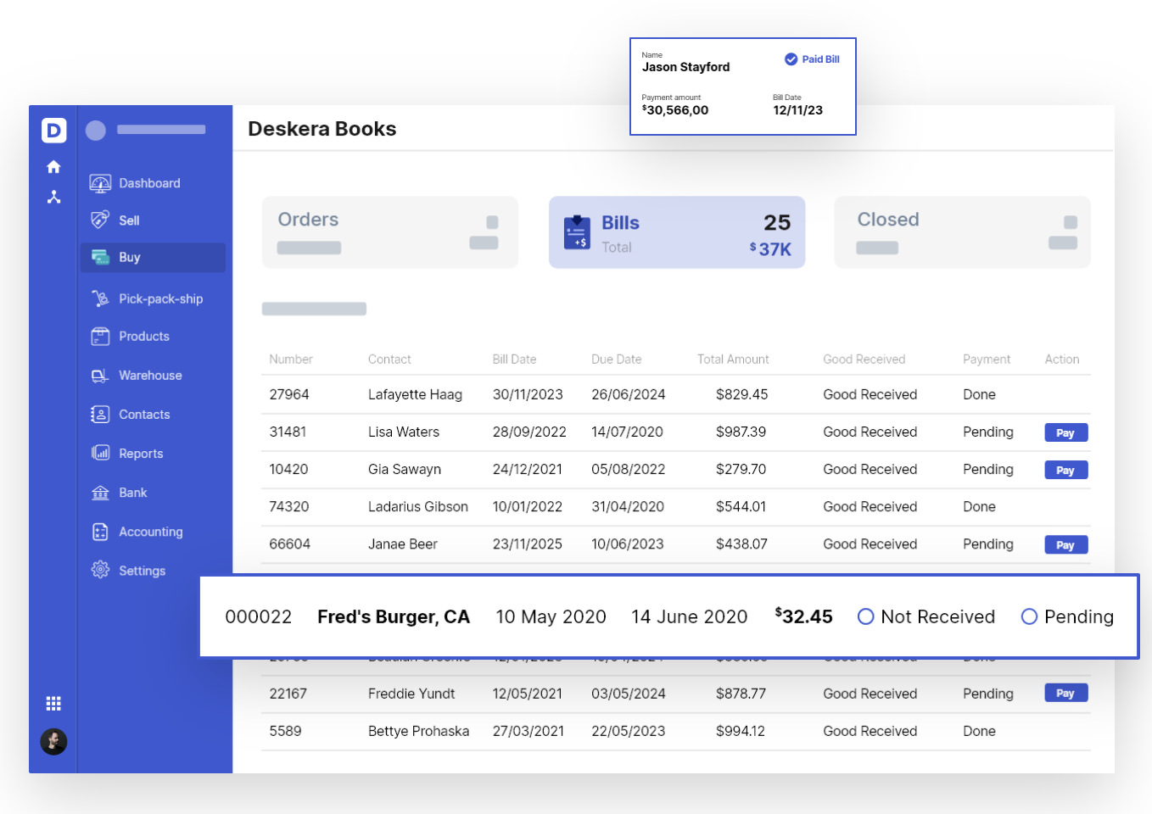Pay the Freddie Yundt bill
Viewport: 1152px width, 814px height.
(1066, 693)
